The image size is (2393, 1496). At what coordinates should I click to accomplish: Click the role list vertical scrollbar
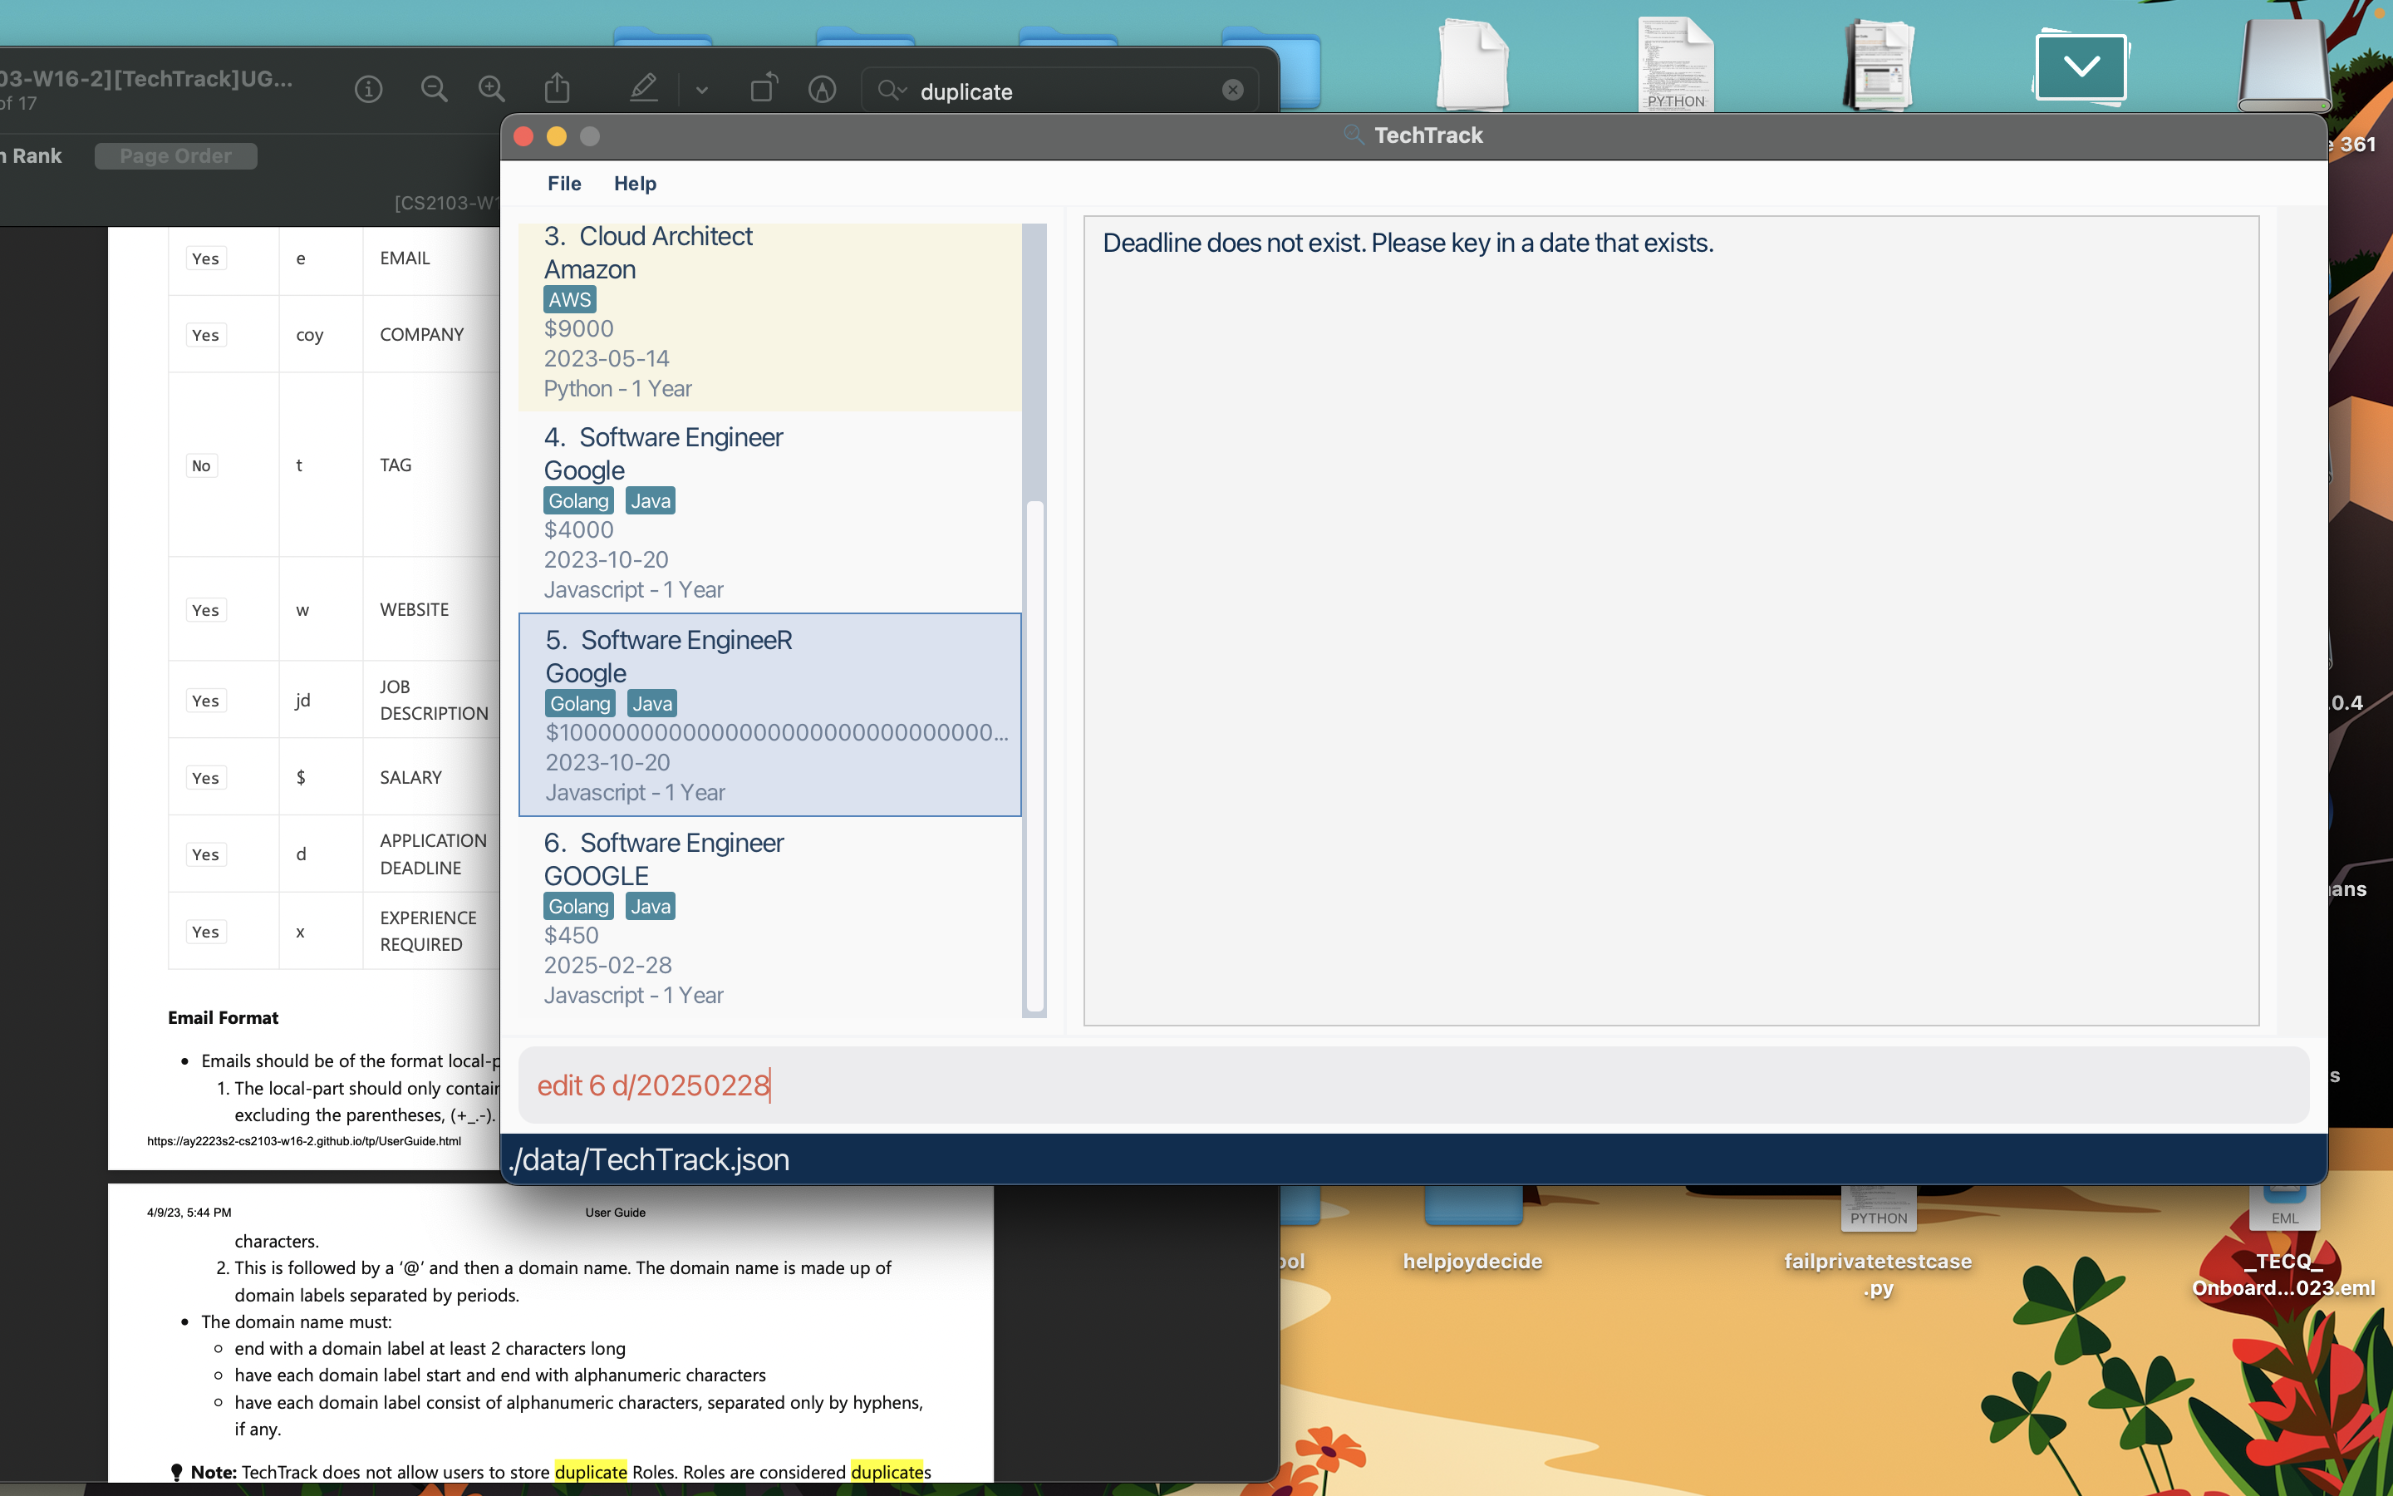(1034, 756)
